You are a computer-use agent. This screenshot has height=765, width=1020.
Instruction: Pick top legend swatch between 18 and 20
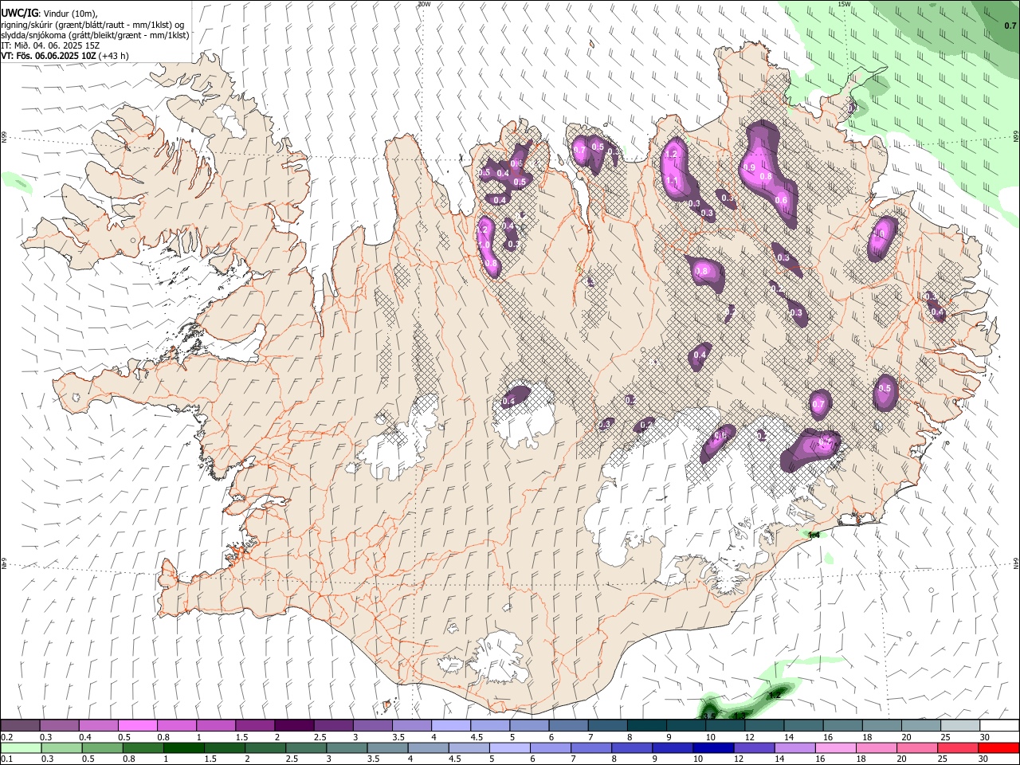click(881, 726)
